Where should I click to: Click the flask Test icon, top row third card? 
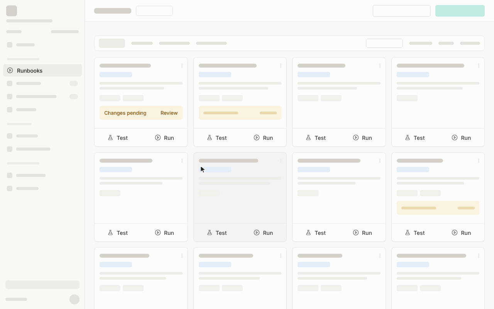(308, 138)
